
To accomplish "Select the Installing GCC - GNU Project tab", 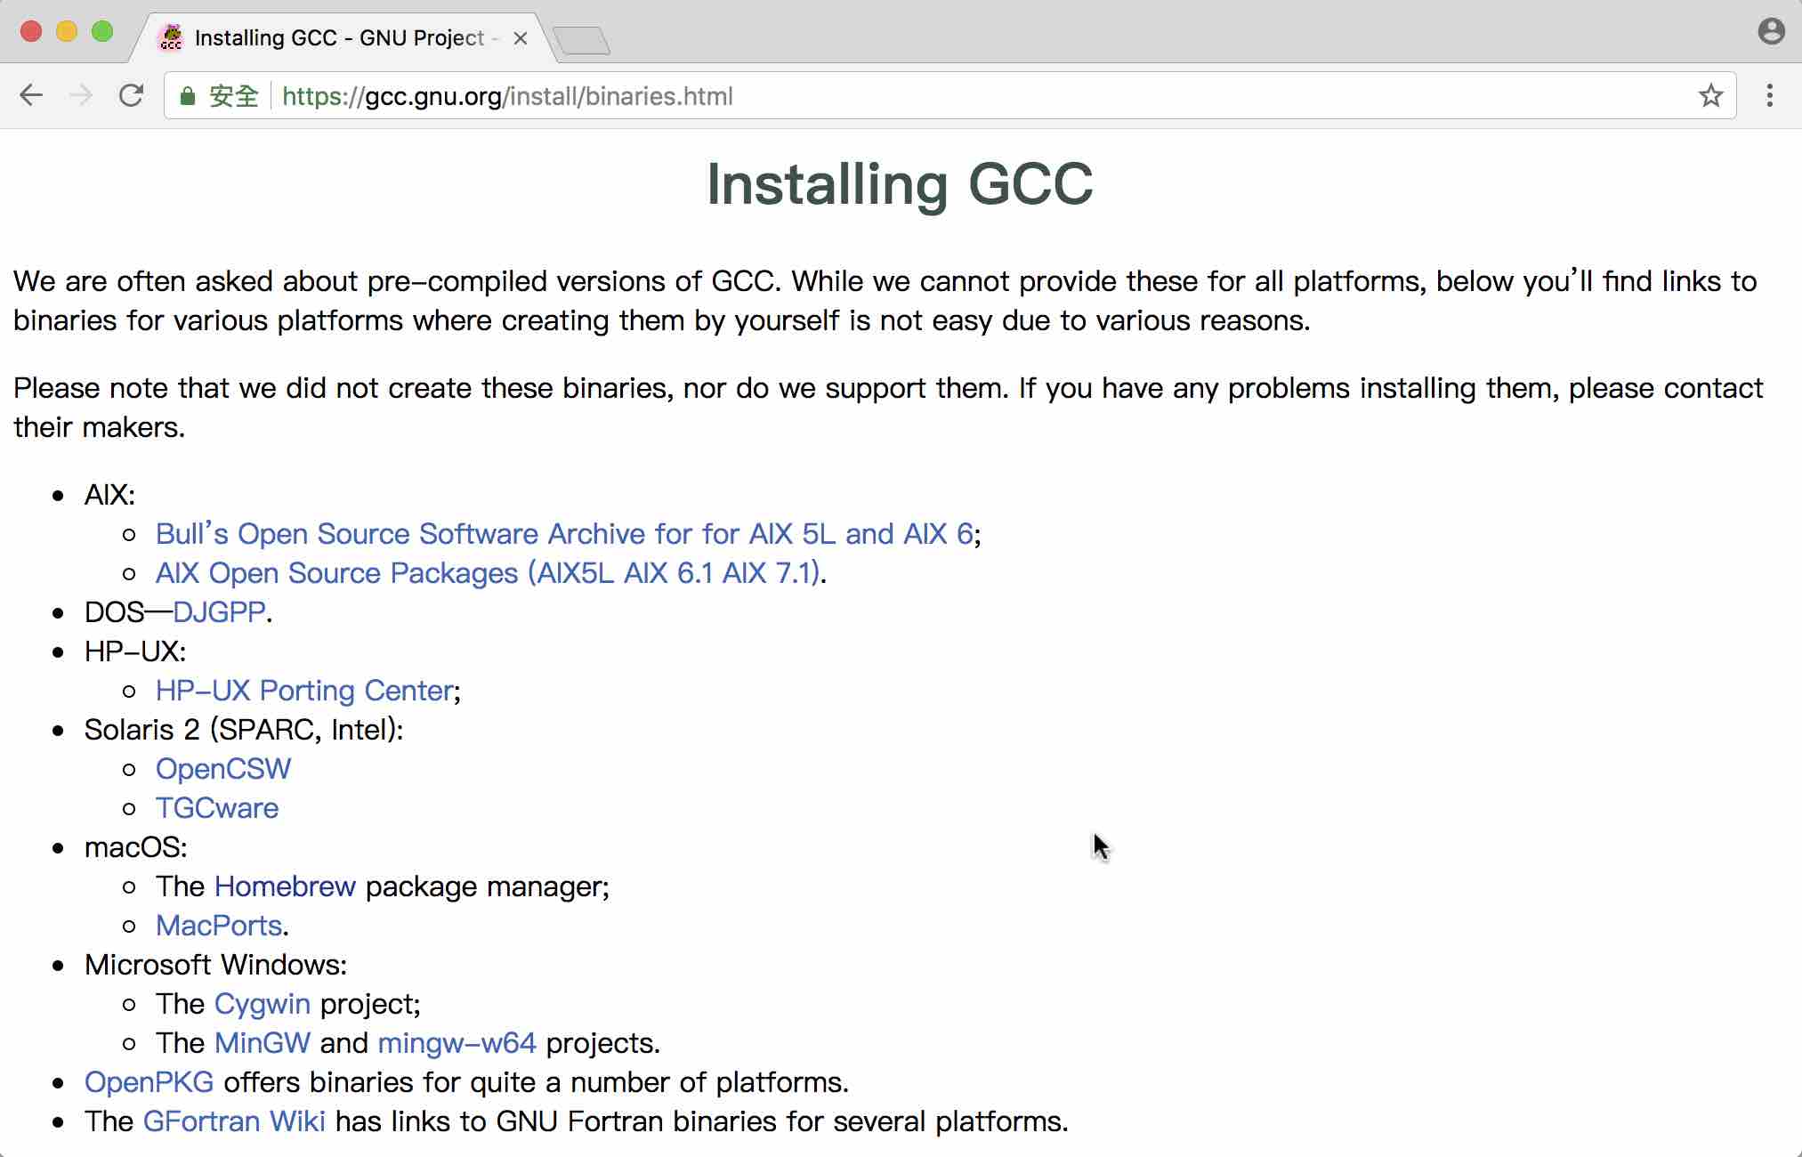I will [343, 38].
